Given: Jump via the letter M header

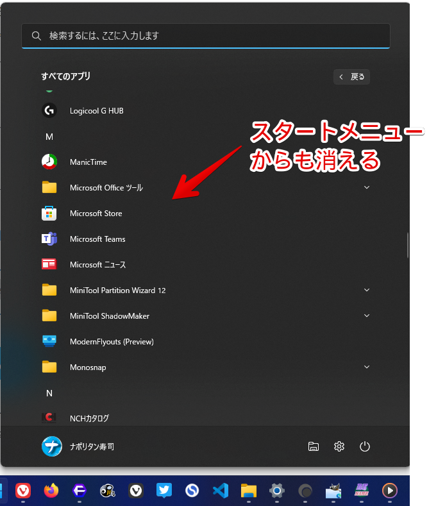Looking at the screenshot, I should [x=49, y=137].
